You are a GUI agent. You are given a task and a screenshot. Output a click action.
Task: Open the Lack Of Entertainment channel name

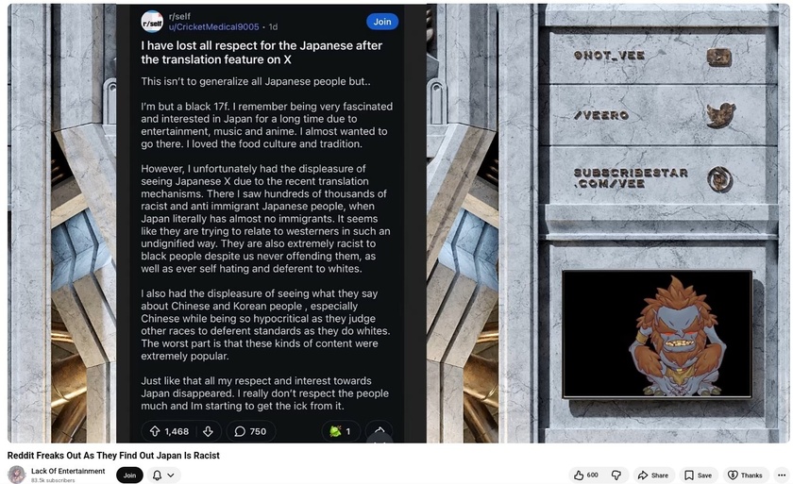point(68,471)
